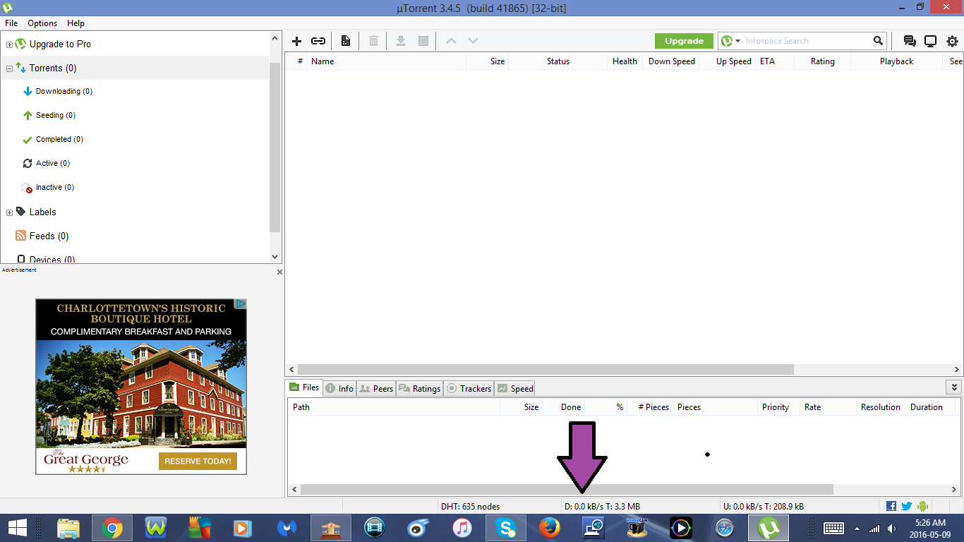Switch to the Ratings tab

419,388
